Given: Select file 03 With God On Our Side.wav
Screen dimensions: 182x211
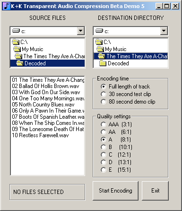Looking at the screenshot, I should pos(48,92).
